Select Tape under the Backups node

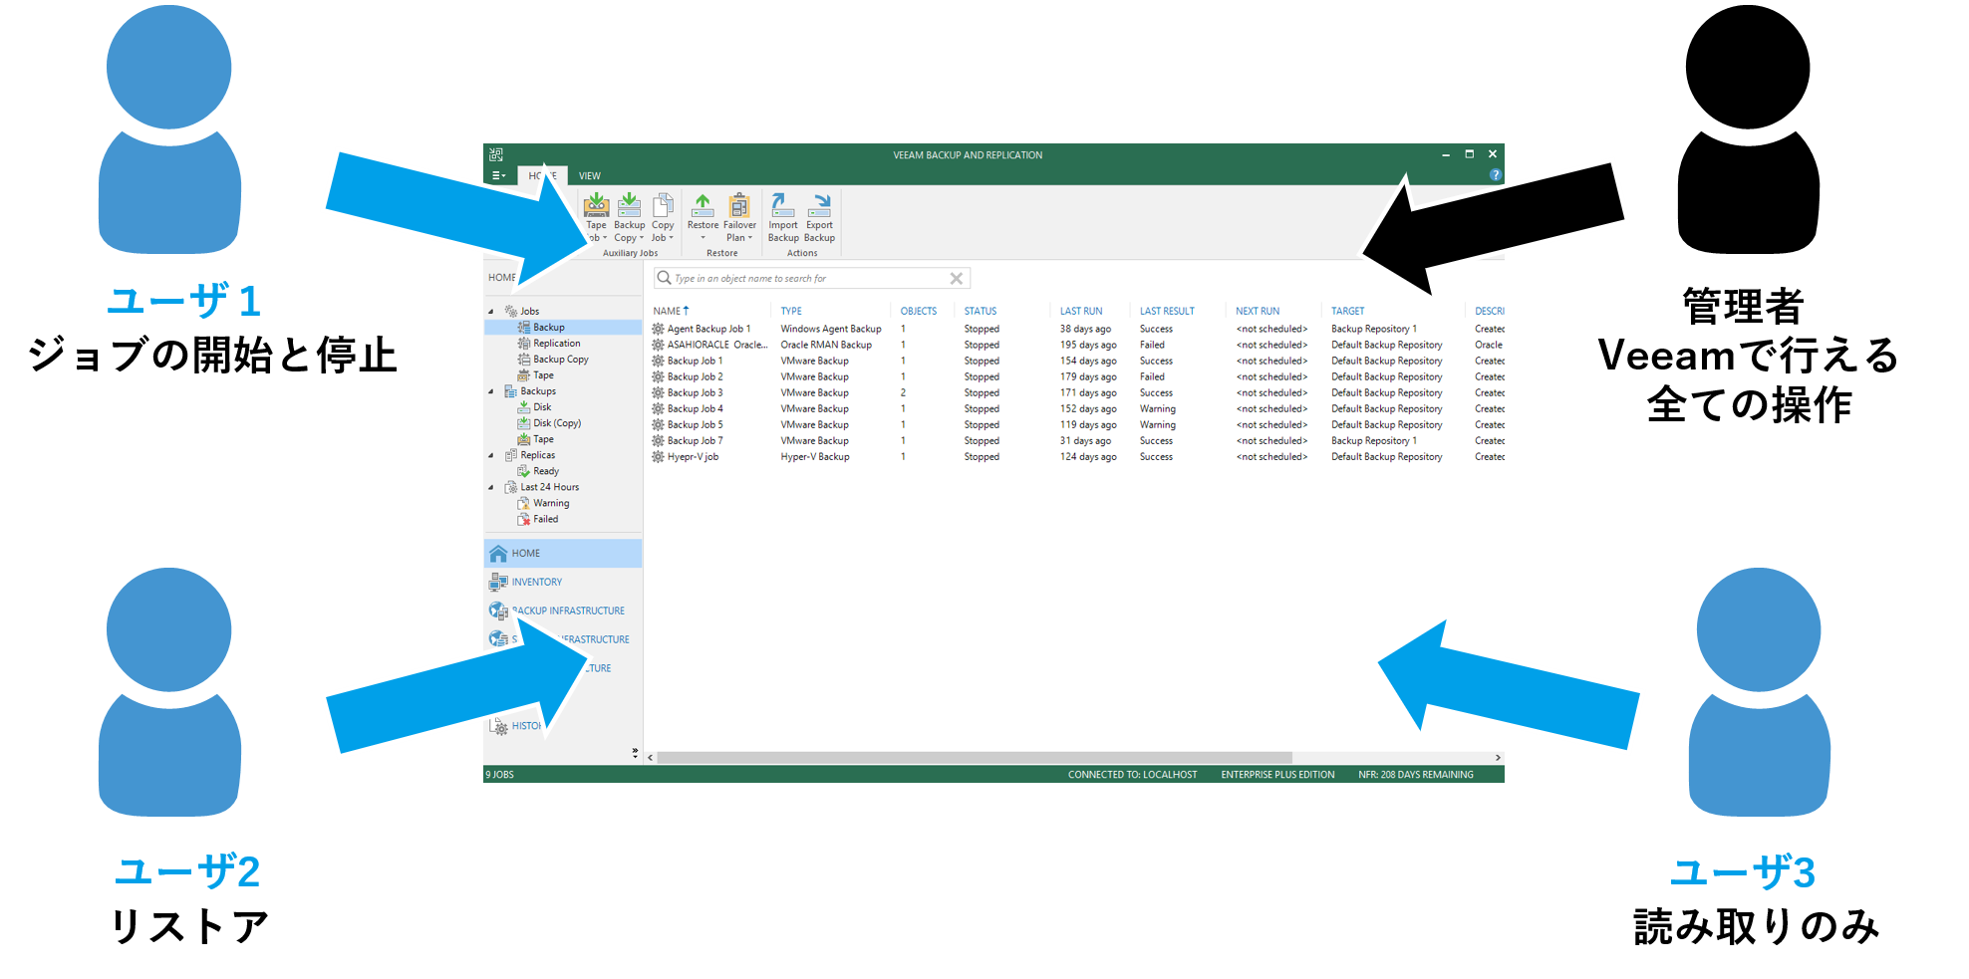click(x=543, y=439)
